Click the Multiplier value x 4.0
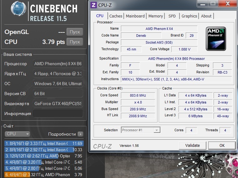Viewport: 238px width, 178px height. [138, 102]
